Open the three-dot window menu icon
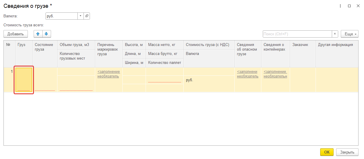 click(x=340, y=6)
